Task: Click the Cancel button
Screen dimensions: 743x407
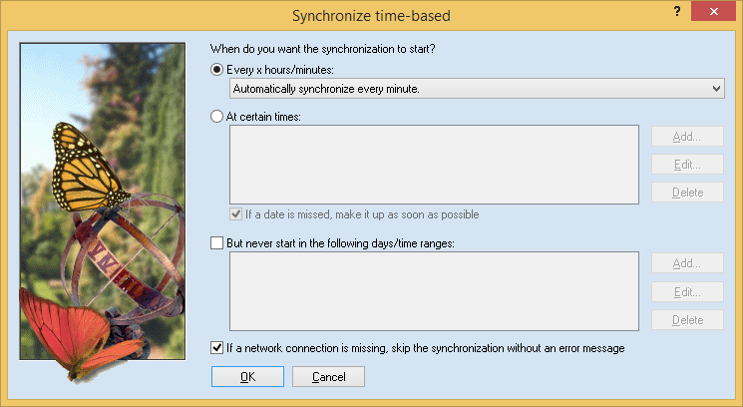Action: click(328, 377)
